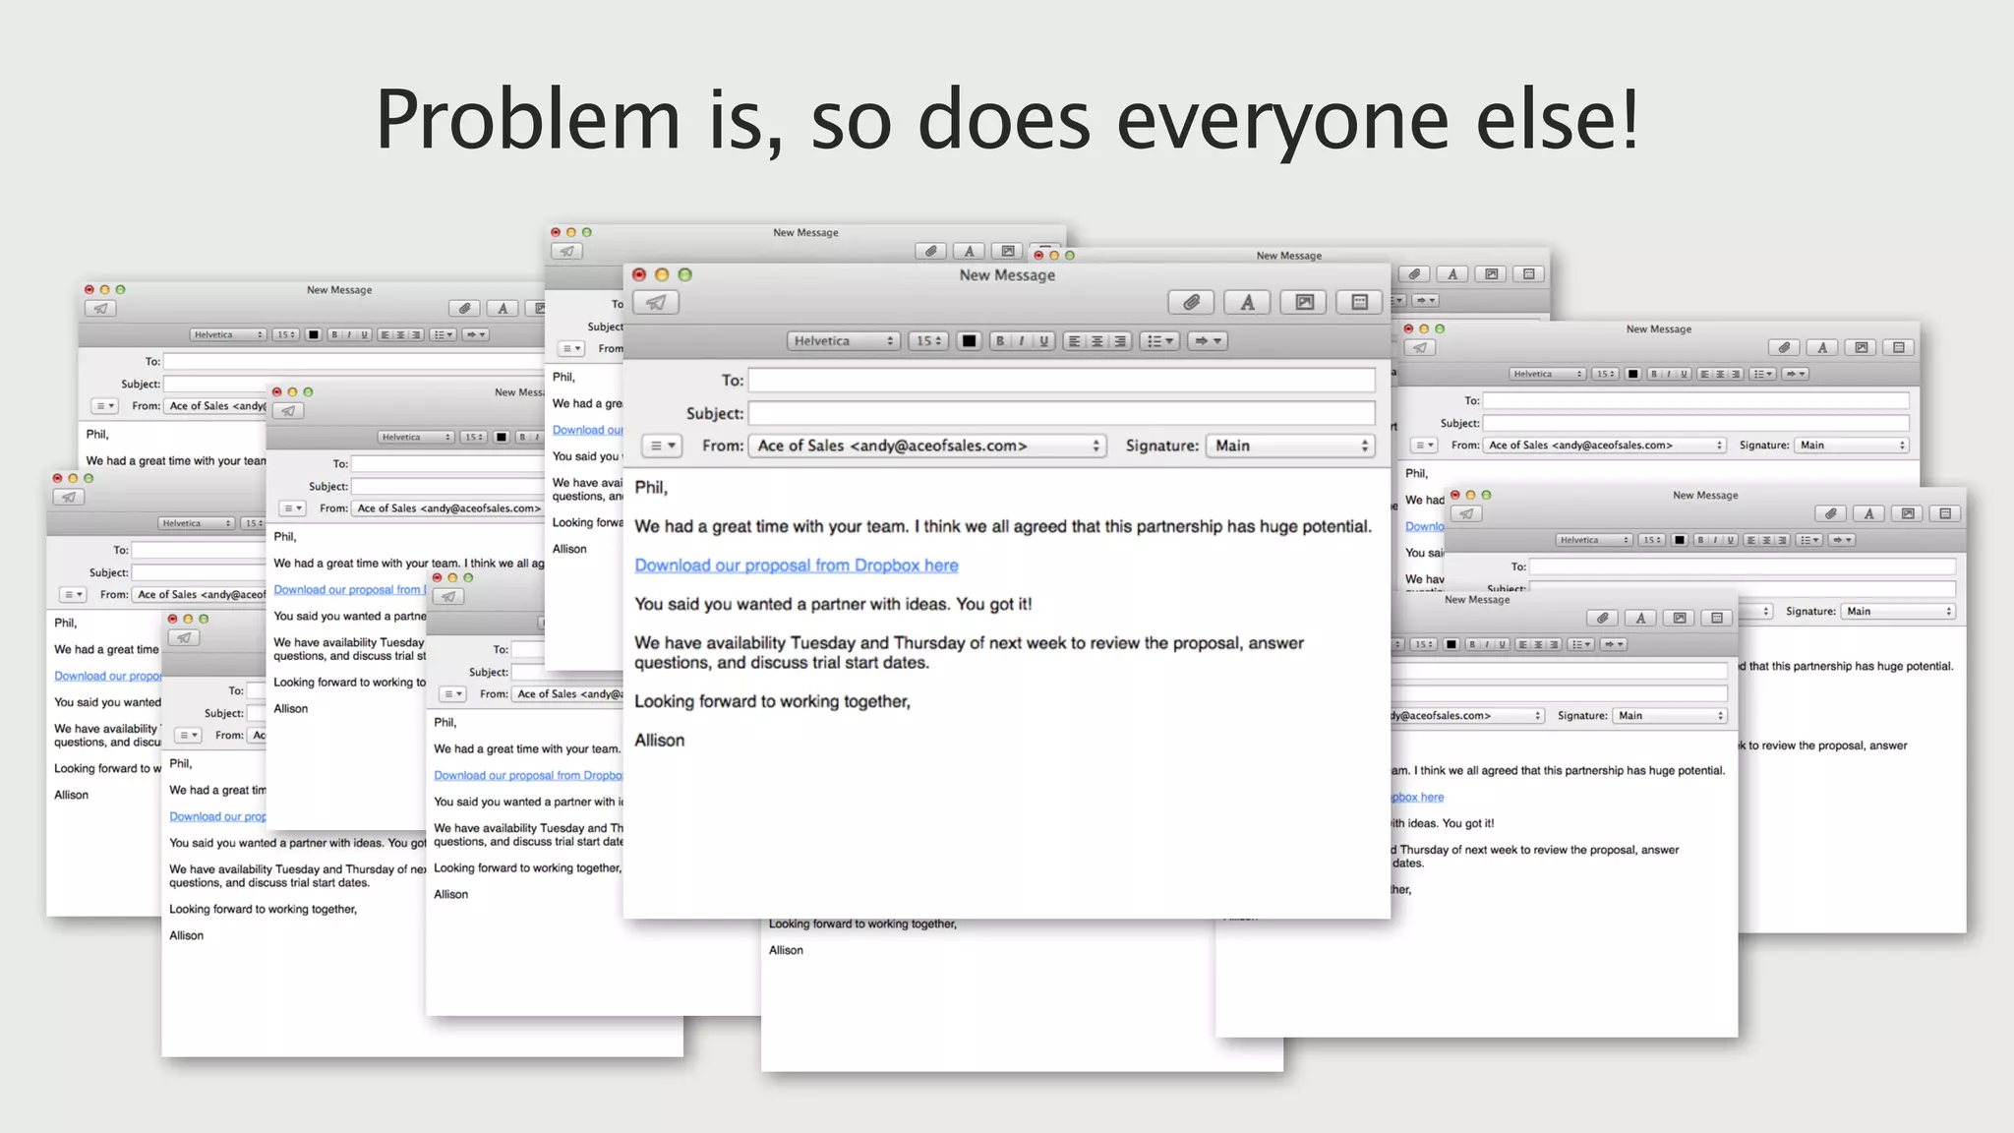Align text right in the front window
The width and height of the screenshot is (2014, 1133).
(x=1119, y=341)
